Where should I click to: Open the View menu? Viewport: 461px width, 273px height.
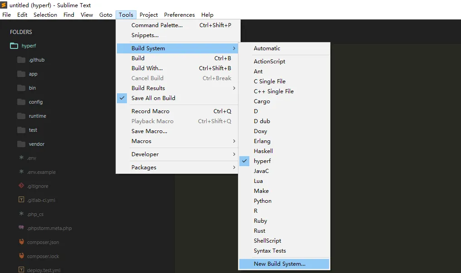87,14
